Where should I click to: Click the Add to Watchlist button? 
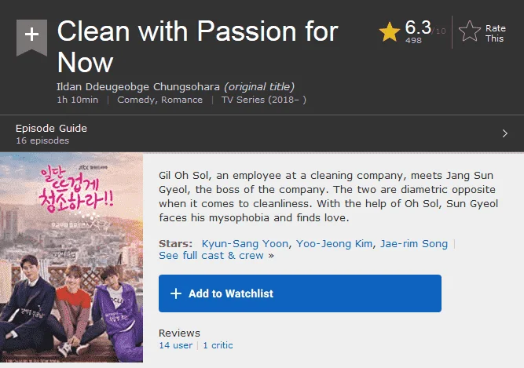tap(300, 293)
